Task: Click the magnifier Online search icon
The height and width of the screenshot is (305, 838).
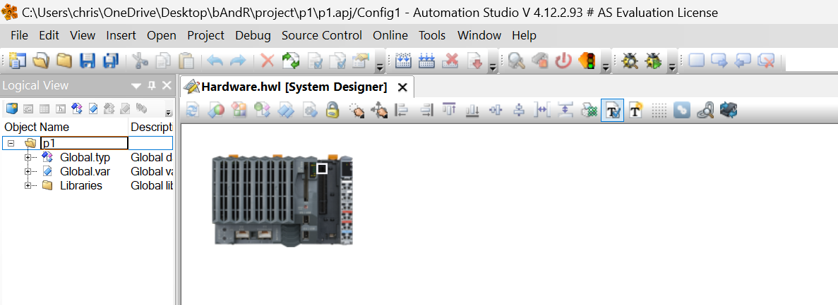Action: coord(516,61)
